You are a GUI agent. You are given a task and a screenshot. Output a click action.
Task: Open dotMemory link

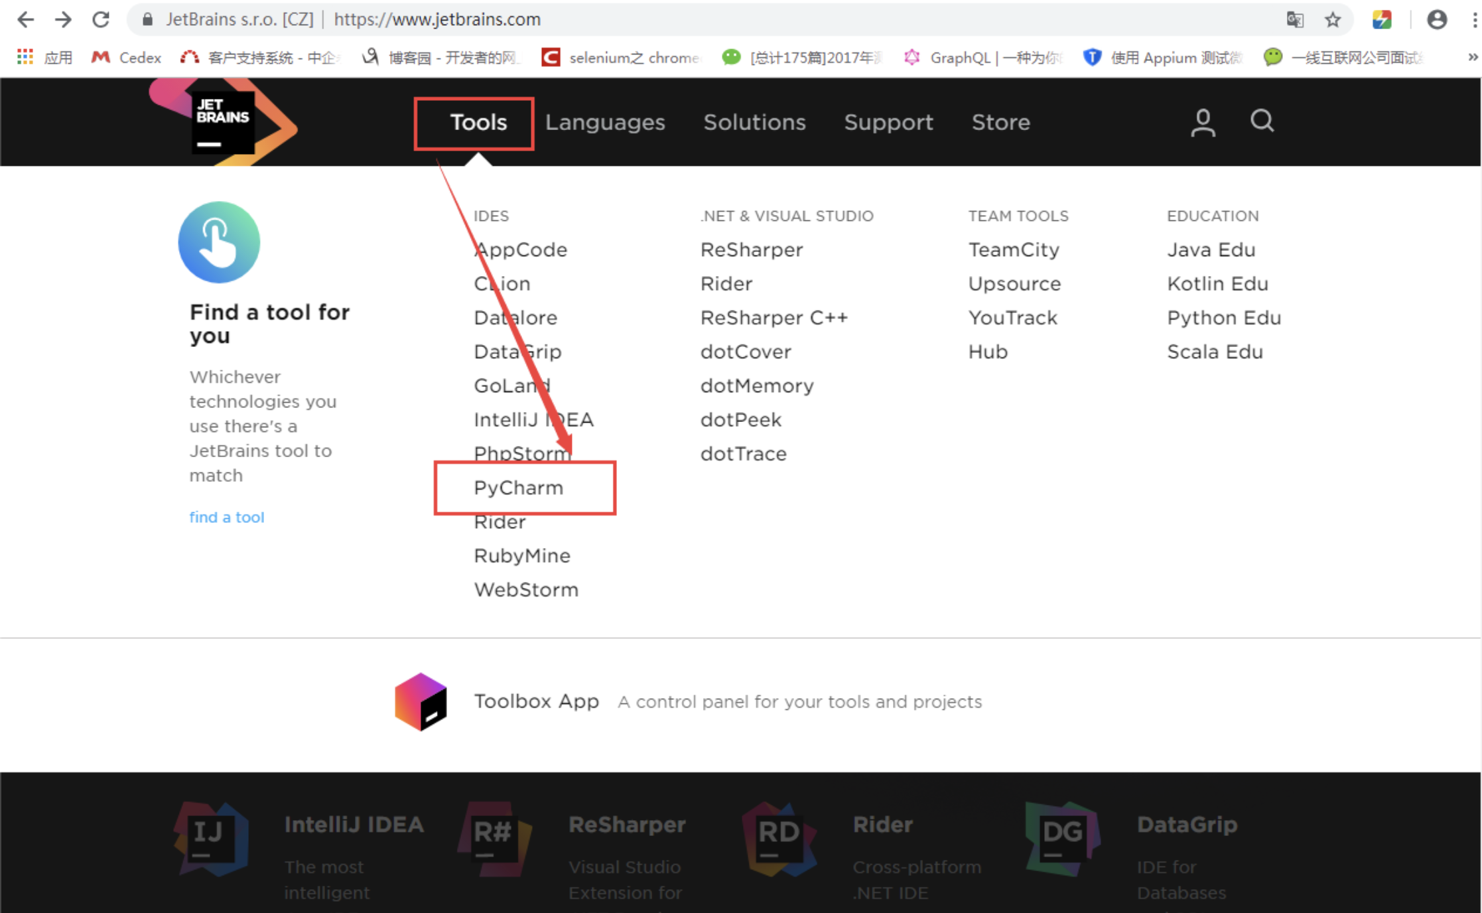(757, 386)
